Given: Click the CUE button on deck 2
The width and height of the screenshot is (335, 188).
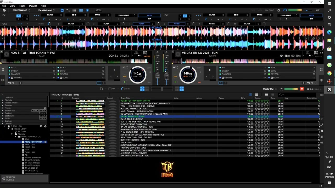Looking at the screenshot, I should [175, 77].
